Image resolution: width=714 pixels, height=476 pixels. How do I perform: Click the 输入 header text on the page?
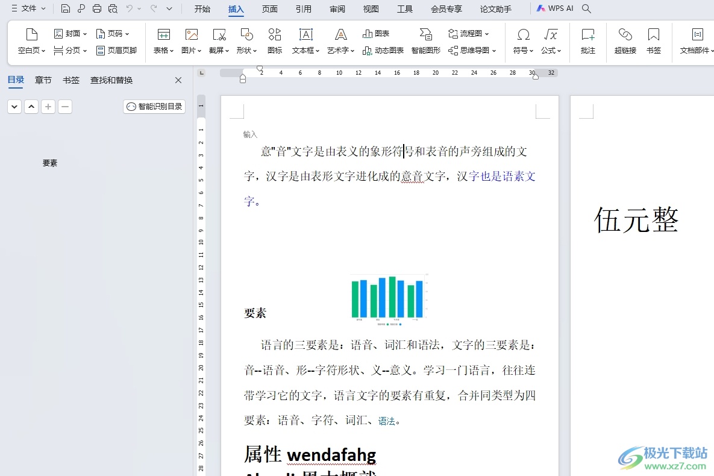coord(250,134)
